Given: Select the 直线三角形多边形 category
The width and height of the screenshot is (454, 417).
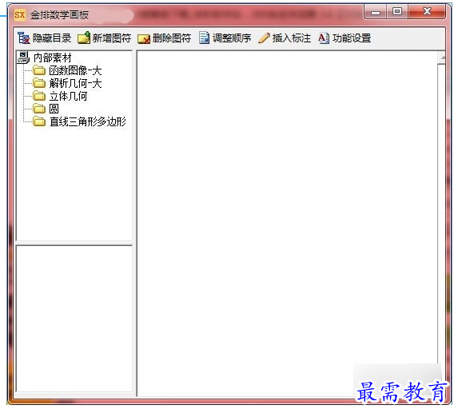Looking at the screenshot, I should pos(87,121).
